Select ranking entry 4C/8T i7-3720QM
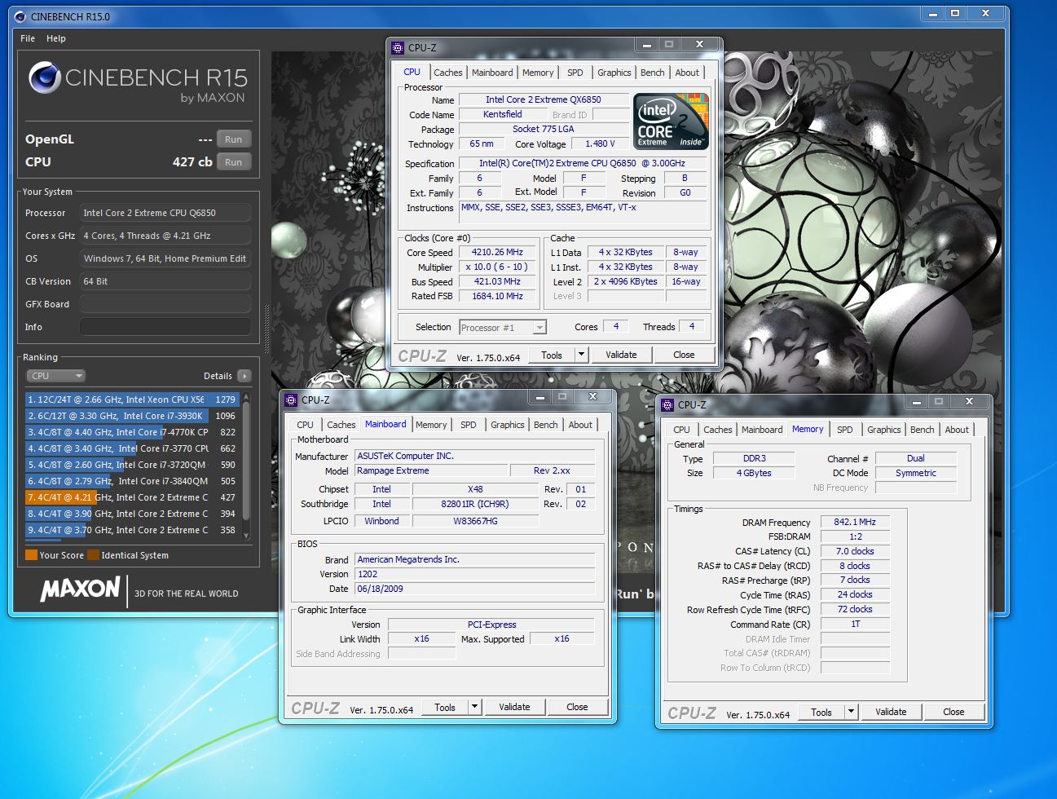 (x=132, y=465)
